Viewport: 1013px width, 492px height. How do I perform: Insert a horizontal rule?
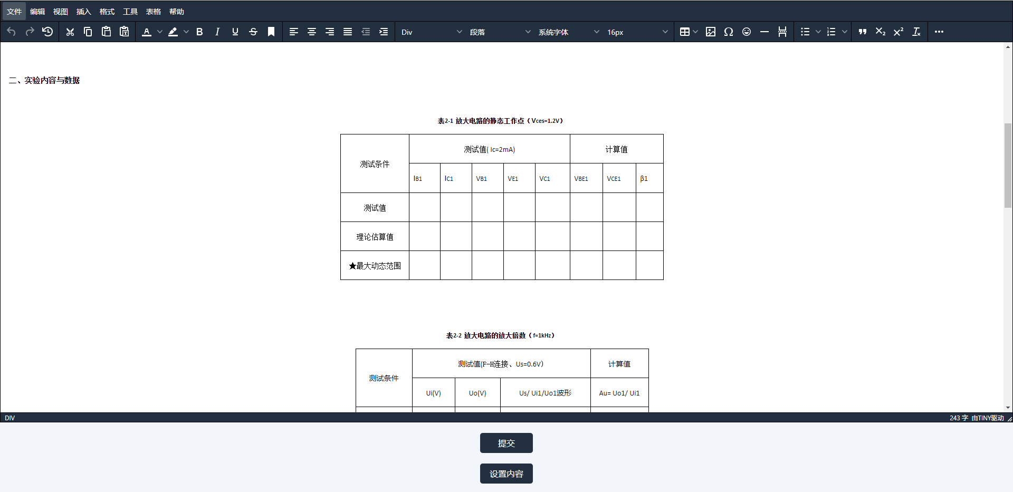point(764,32)
